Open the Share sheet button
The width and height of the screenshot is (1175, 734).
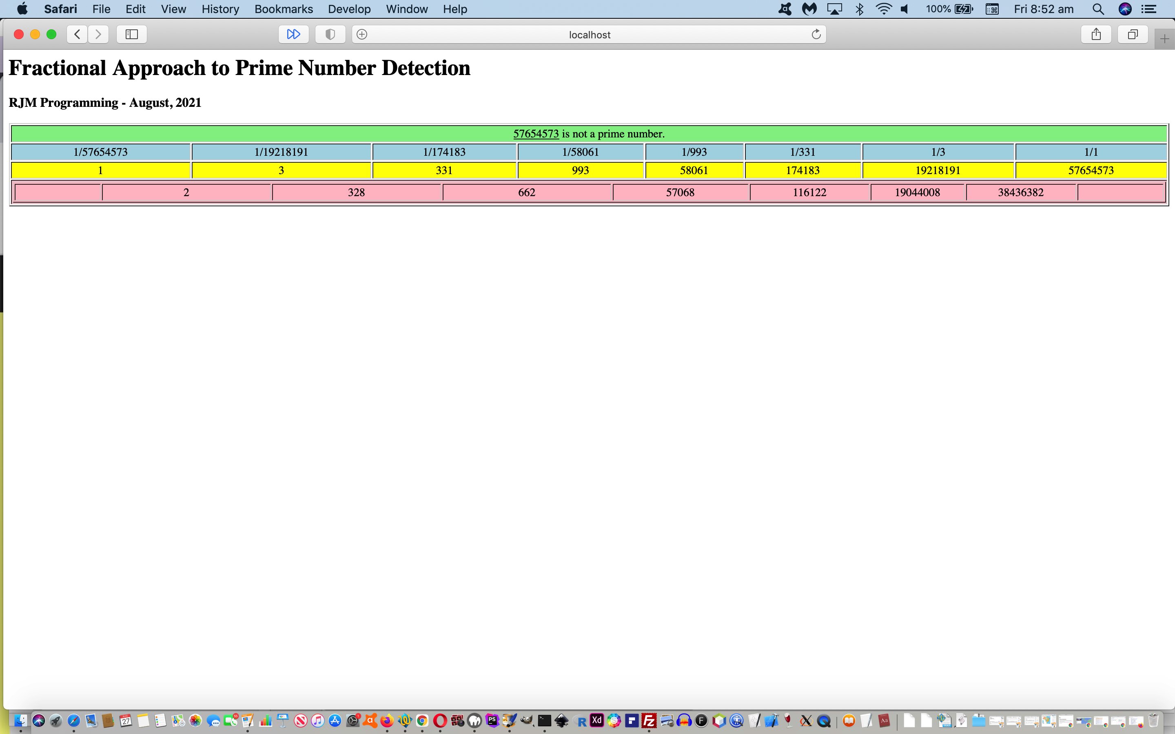[1096, 35]
